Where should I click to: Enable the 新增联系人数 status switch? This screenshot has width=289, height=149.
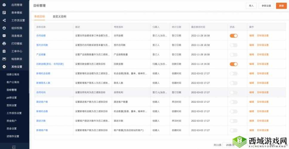[233, 83]
